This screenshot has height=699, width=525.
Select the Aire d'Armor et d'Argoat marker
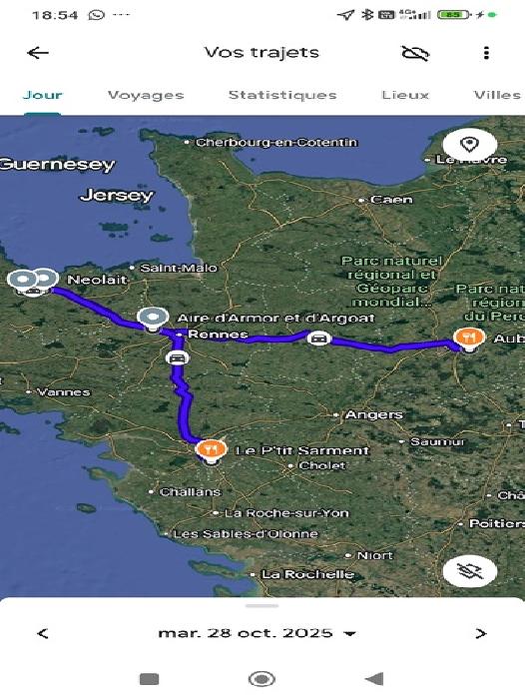click(x=153, y=319)
